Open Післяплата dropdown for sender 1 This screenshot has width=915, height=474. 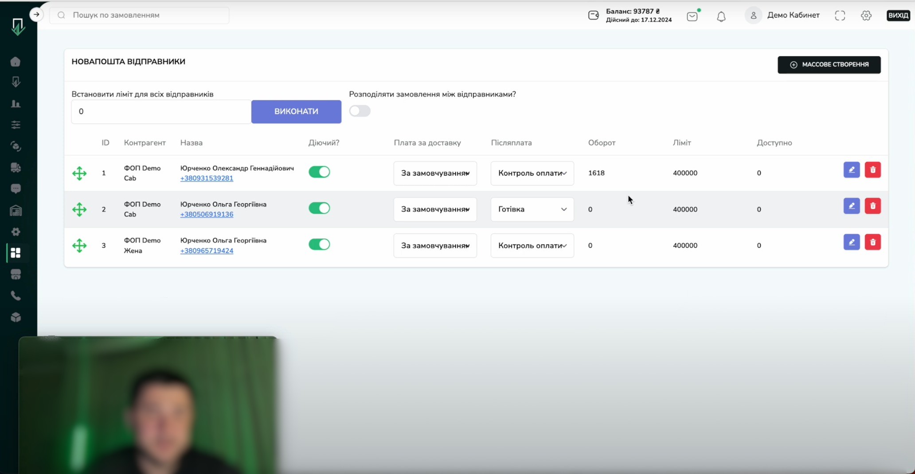pyautogui.click(x=532, y=173)
